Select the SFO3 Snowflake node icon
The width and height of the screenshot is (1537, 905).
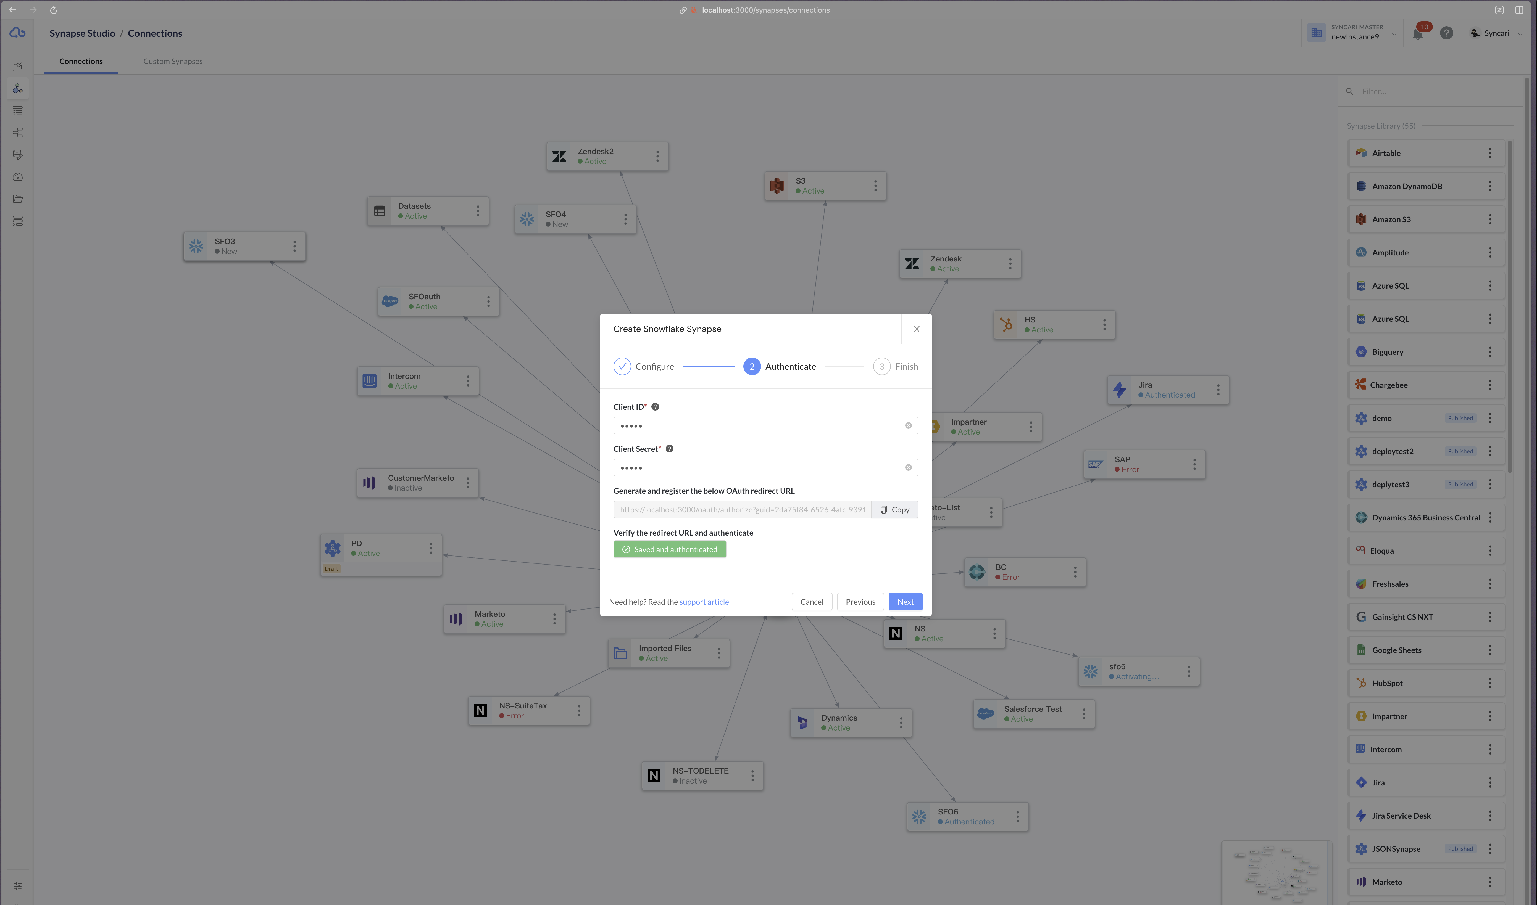[196, 246]
